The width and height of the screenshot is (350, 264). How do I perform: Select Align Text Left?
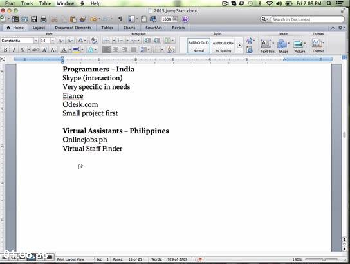click(107, 50)
